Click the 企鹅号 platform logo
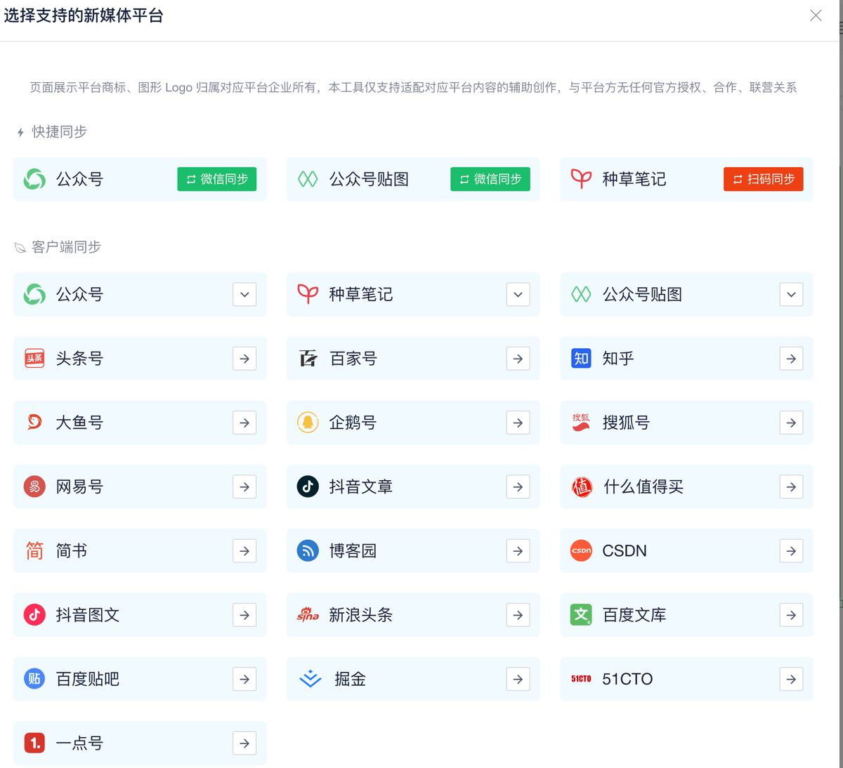The height and width of the screenshot is (768, 843). [308, 423]
